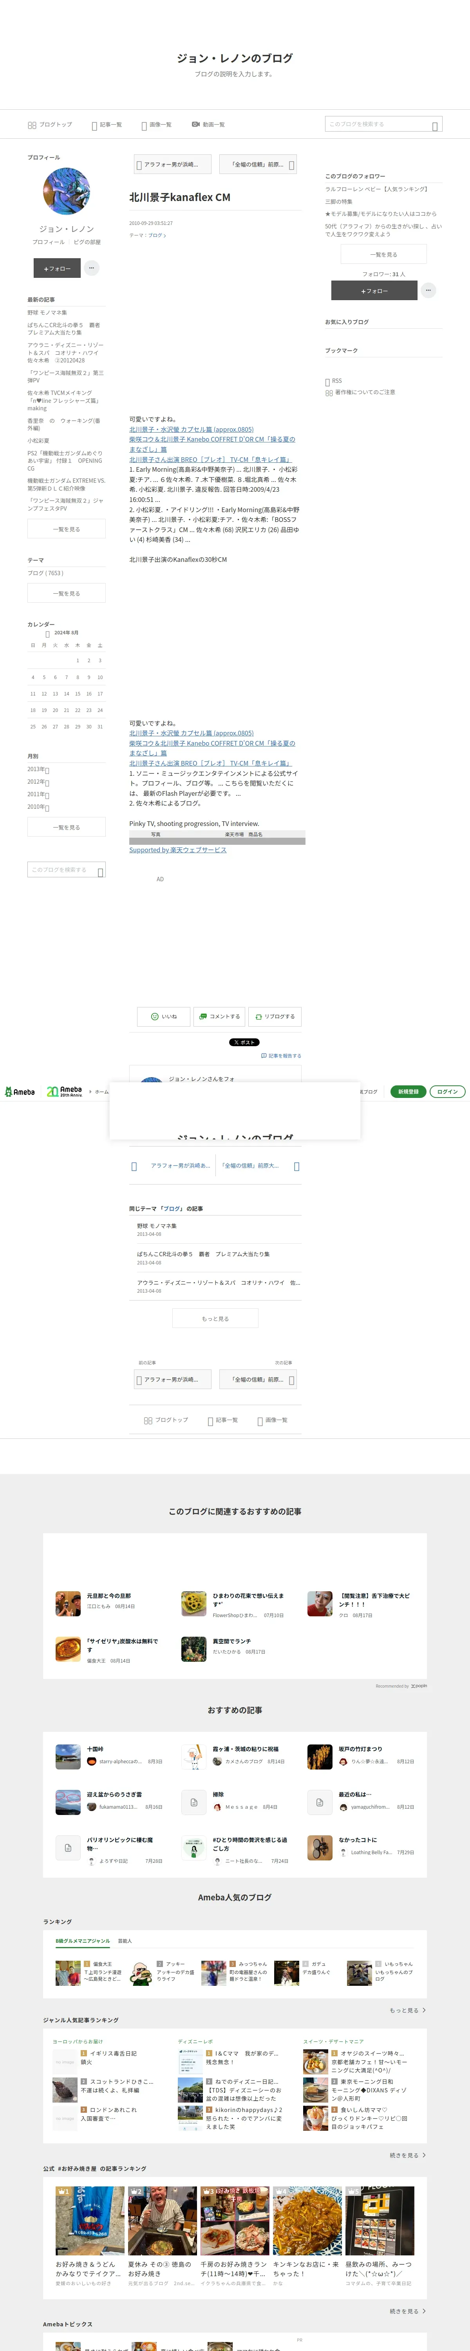Open Supported by 楽天ウェブサービス link

click(178, 849)
